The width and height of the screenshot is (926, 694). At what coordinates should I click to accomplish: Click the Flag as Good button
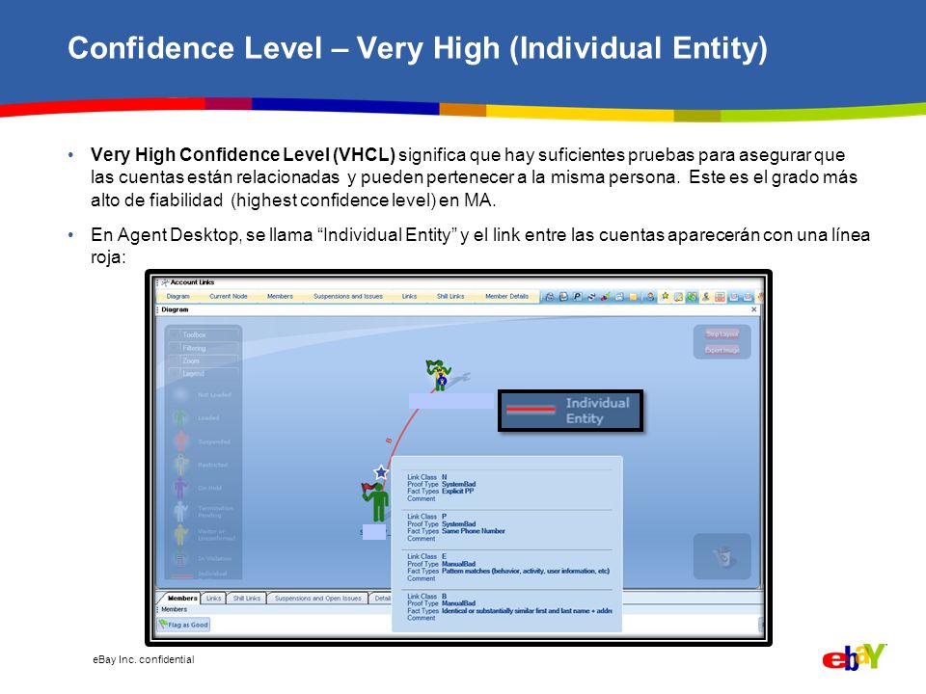(183, 625)
